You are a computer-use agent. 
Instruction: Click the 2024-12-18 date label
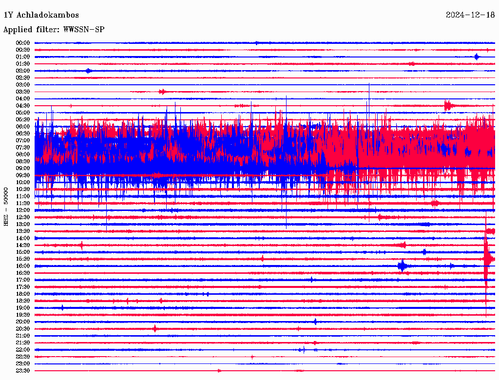pyautogui.click(x=470, y=15)
